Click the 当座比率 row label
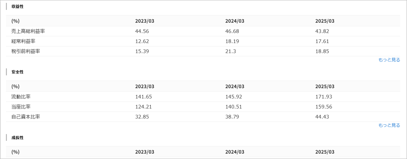This screenshot has width=407, height=159. [21, 107]
